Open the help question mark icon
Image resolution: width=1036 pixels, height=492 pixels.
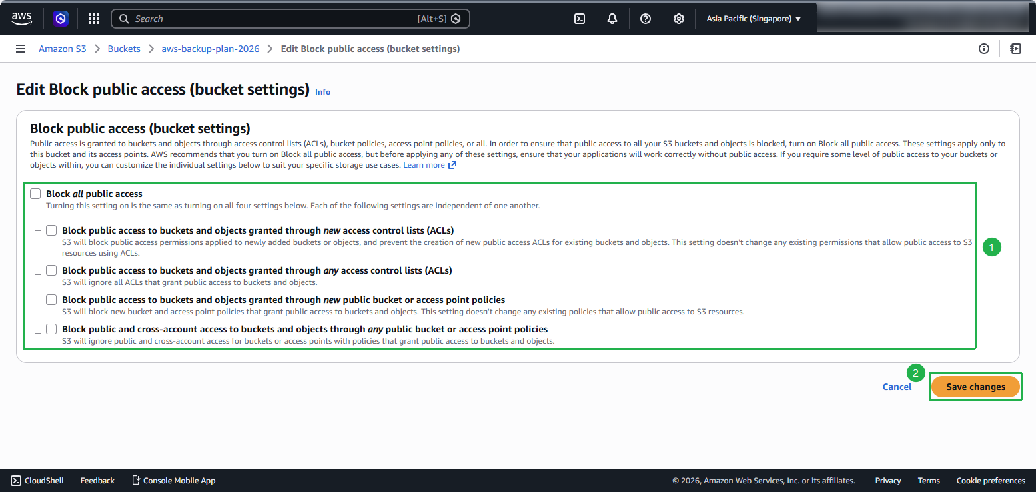point(646,19)
